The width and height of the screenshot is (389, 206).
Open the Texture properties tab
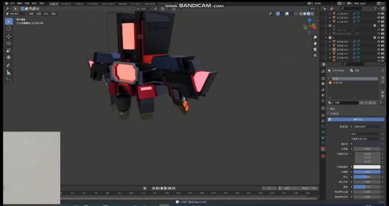pyautogui.click(x=323, y=156)
